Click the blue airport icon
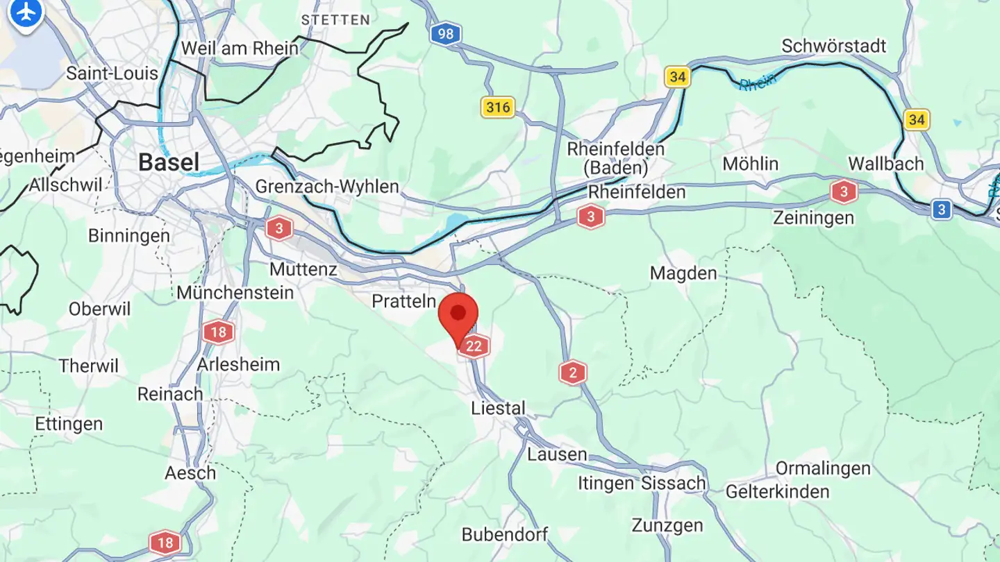 (26, 12)
